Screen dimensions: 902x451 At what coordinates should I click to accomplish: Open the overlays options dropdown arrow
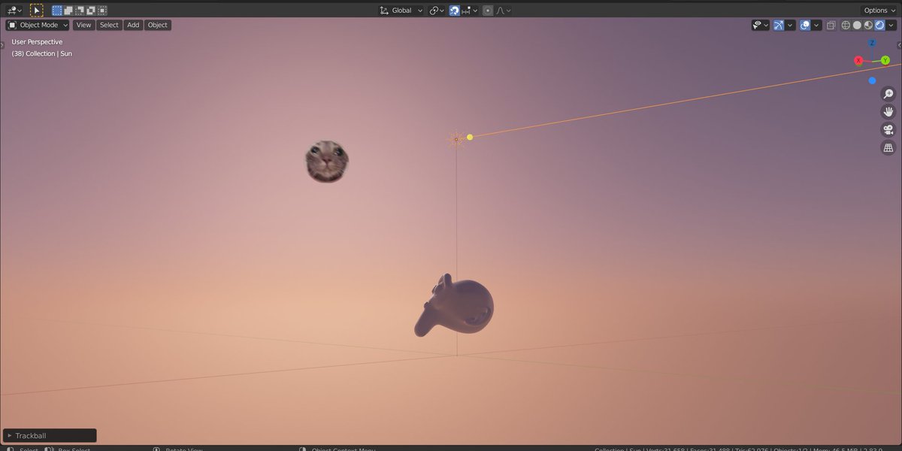815,25
